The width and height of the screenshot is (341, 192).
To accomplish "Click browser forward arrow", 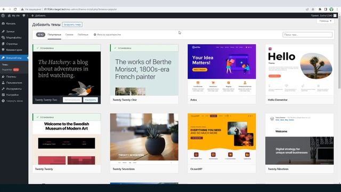I will click(10, 10).
